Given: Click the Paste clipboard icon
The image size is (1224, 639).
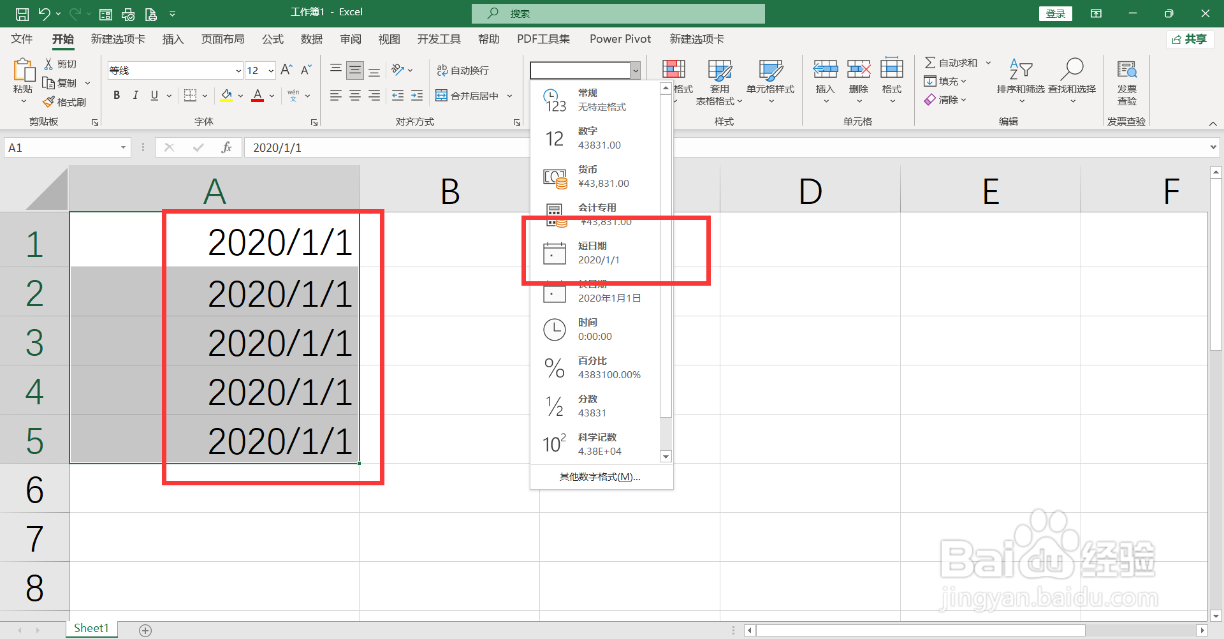Looking at the screenshot, I should pos(24,70).
